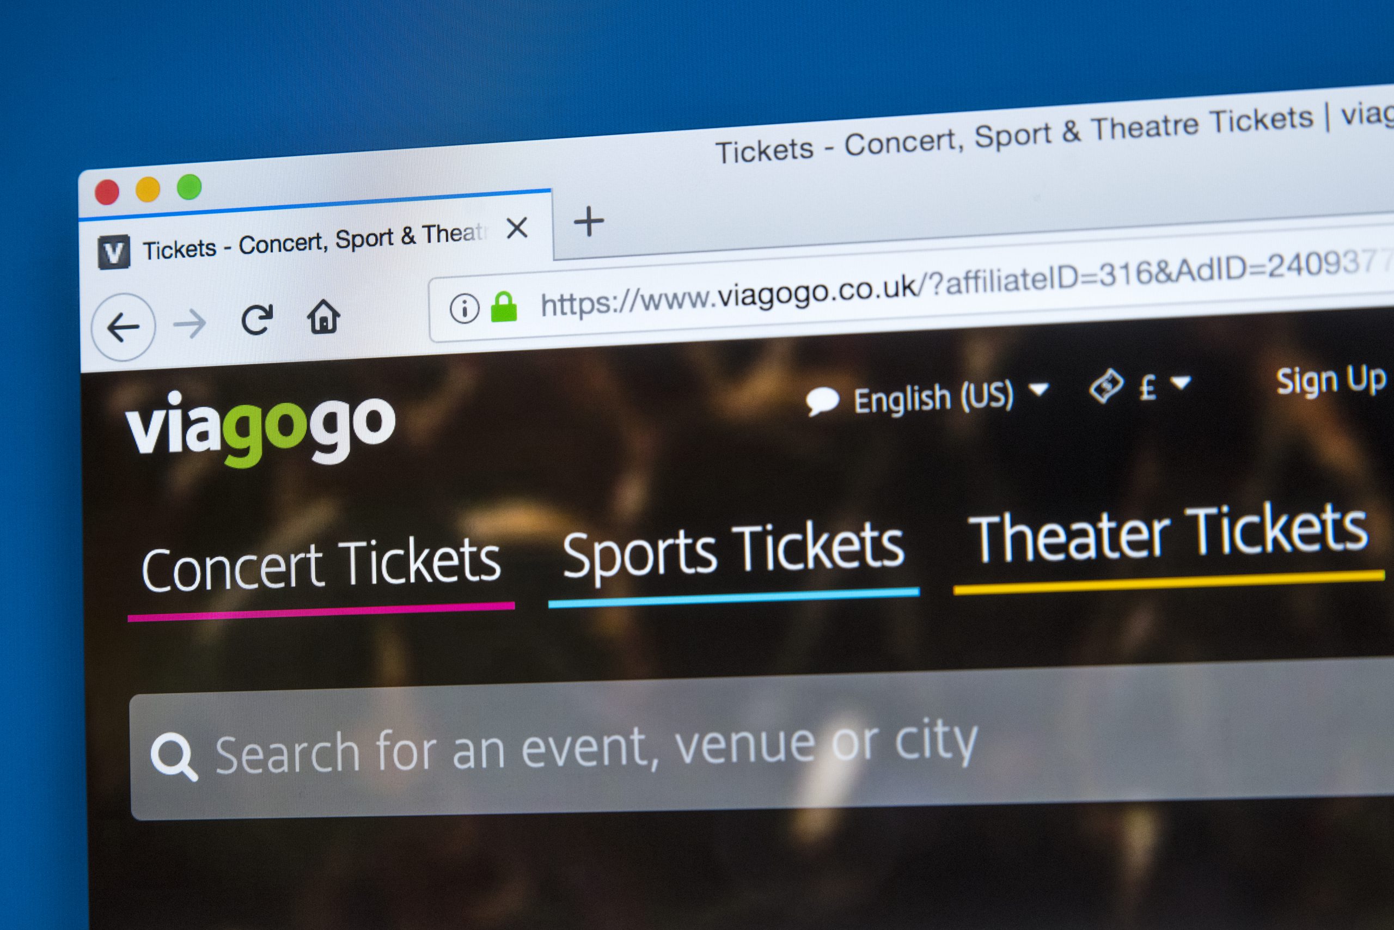1394x930 pixels.
Task: Open the £ currency dropdown arrow
Action: 1181,383
